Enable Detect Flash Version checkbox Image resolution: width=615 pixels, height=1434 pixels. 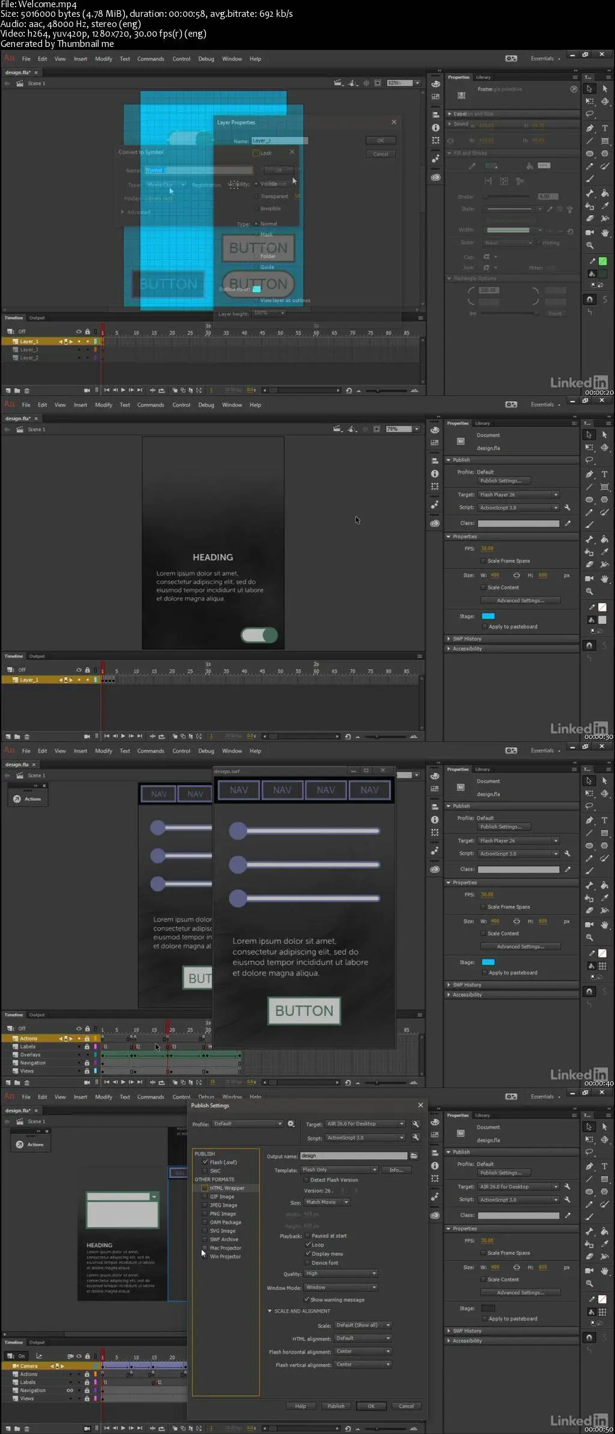(x=306, y=1180)
